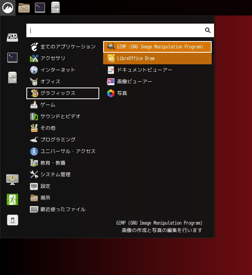Click the film and music icon for サウンドとビデオ

pos(34,117)
